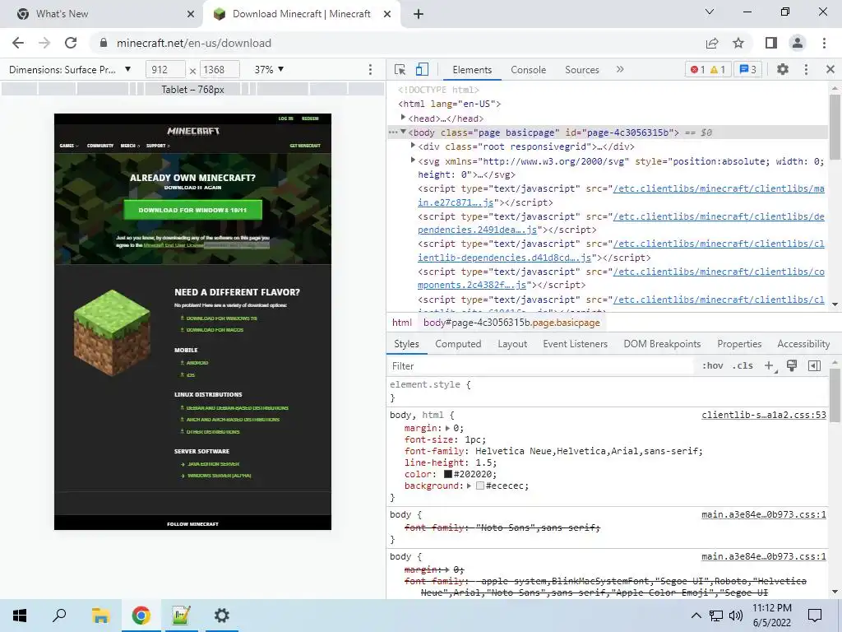Toggle rendering emulations paintbrush icon
Image resolution: width=842 pixels, height=632 pixels.
792,366
